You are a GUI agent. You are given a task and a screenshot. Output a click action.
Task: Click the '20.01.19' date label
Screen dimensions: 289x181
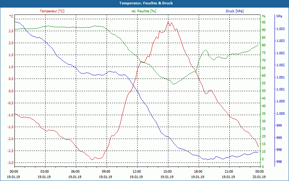point(259,177)
